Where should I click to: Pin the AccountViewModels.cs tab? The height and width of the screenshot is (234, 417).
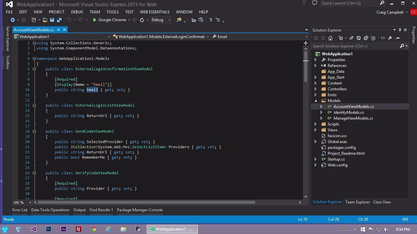click(x=59, y=30)
